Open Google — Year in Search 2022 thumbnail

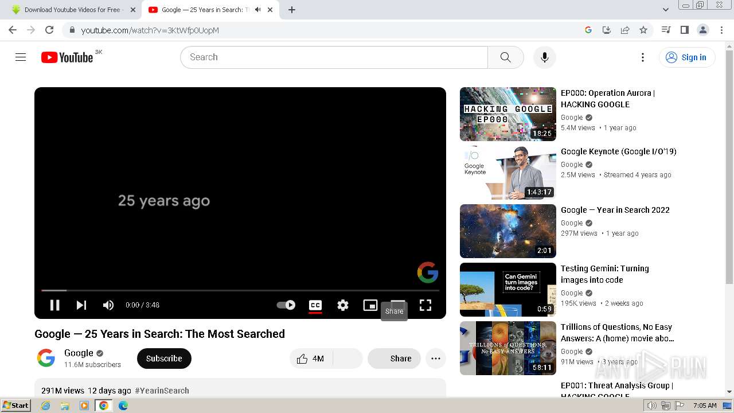click(508, 231)
